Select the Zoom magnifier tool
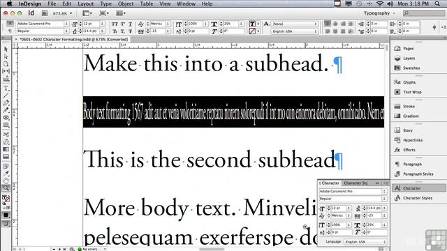 [6, 188]
